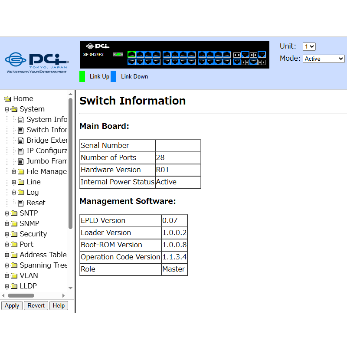Click the Jumbo Frames page icon
This screenshot has width=347, height=347.
coord(20,161)
